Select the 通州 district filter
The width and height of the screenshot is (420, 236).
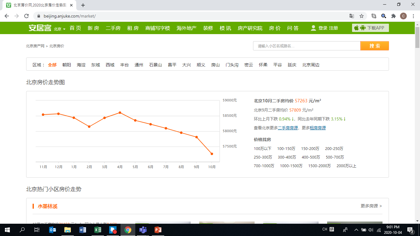point(139,65)
